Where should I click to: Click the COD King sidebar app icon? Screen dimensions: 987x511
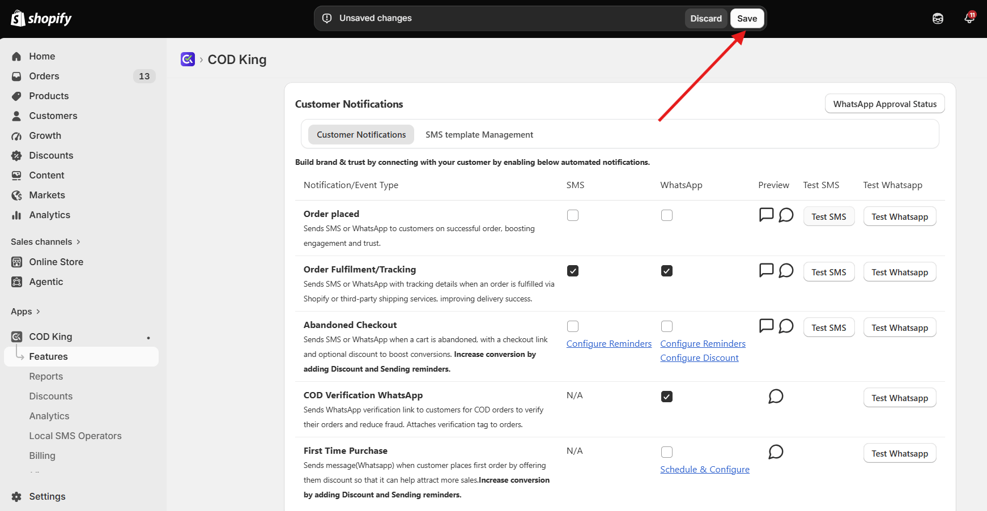[x=17, y=337]
